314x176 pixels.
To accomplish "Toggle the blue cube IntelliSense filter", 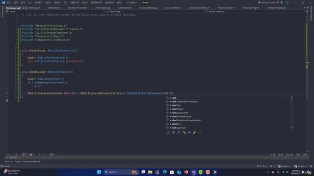I will [x=174, y=132].
